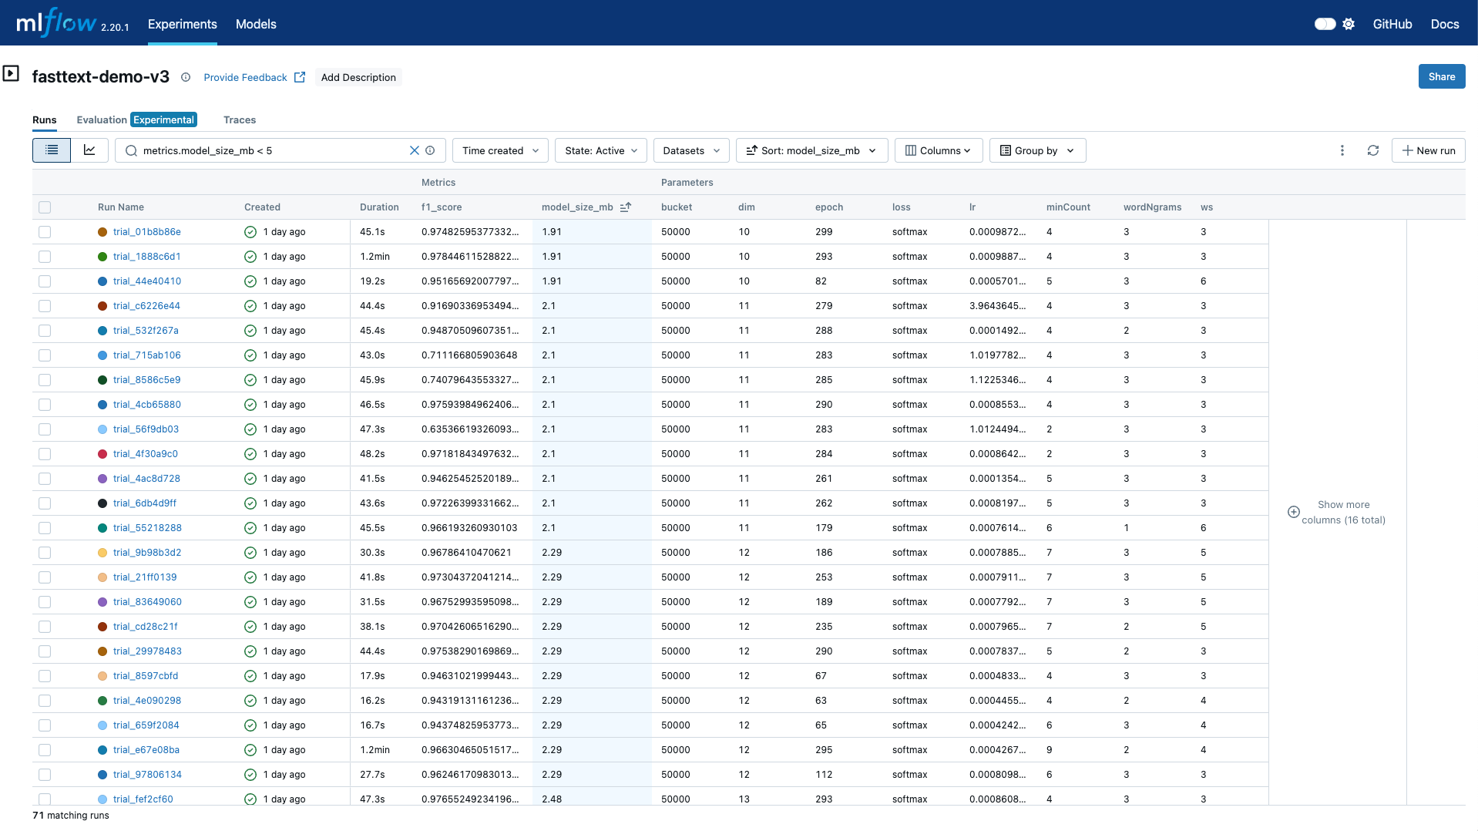The width and height of the screenshot is (1478, 831).
Task: Go to the Models tab
Action: tap(256, 24)
